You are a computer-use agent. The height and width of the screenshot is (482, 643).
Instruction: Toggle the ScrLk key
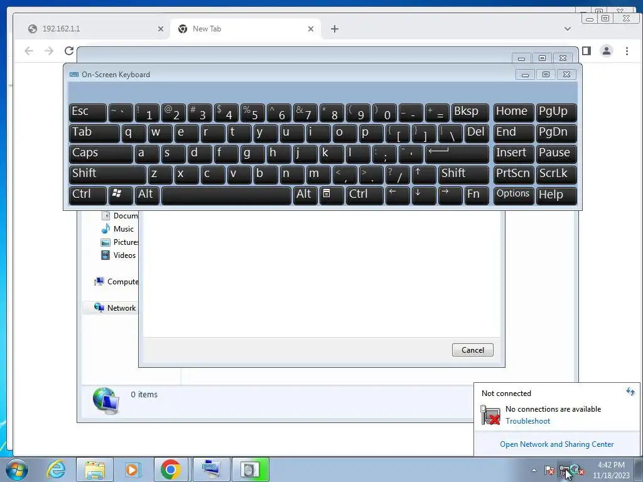pos(556,174)
